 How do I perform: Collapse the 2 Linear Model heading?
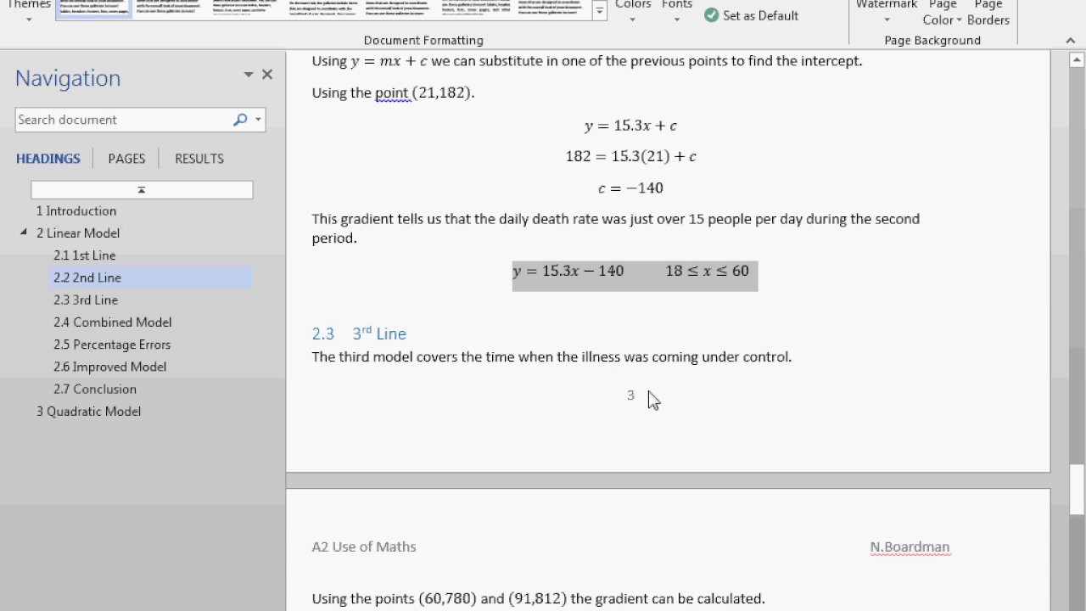23,233
